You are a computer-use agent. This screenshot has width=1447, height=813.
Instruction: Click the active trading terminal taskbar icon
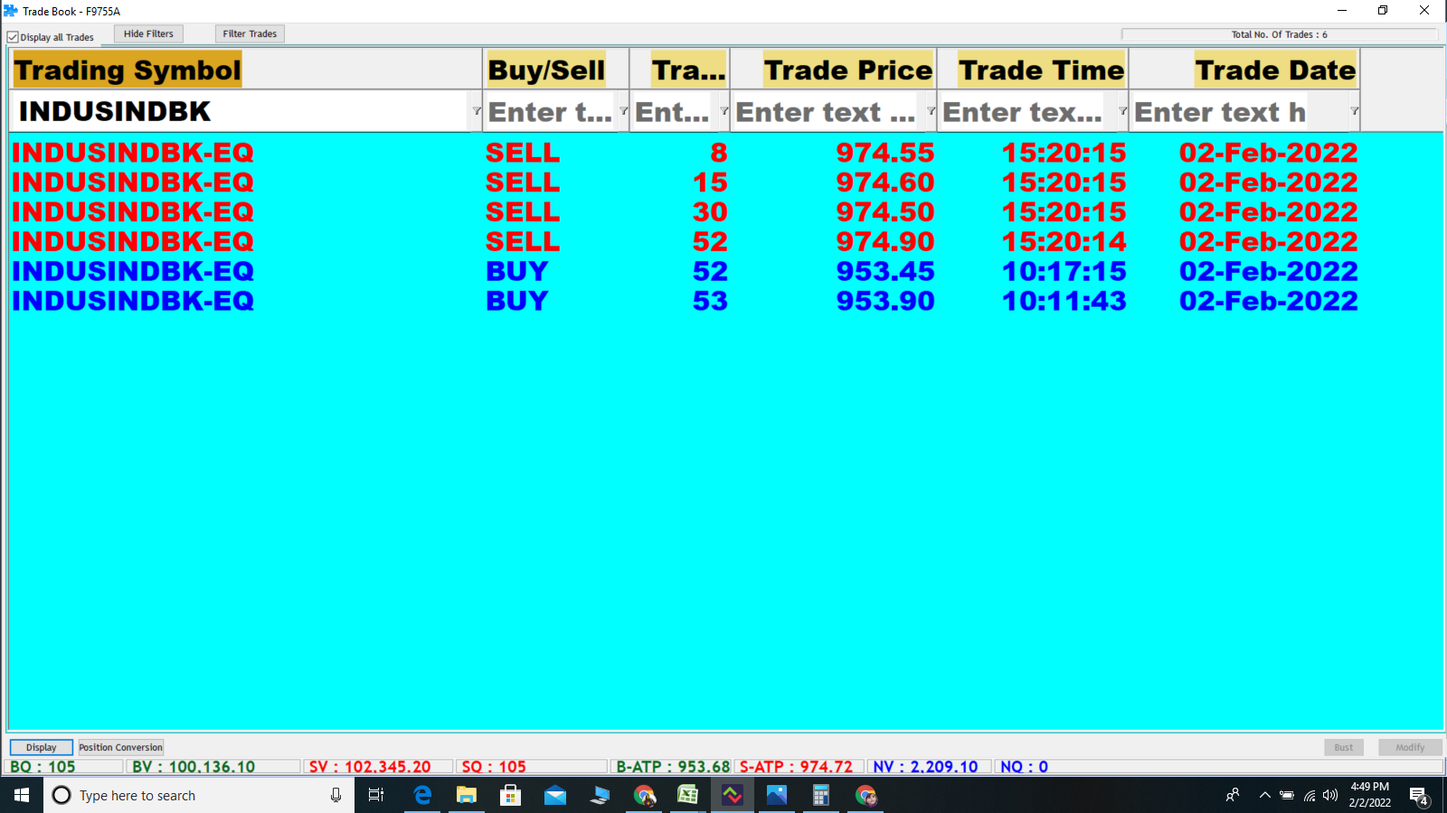pos(733,795)
